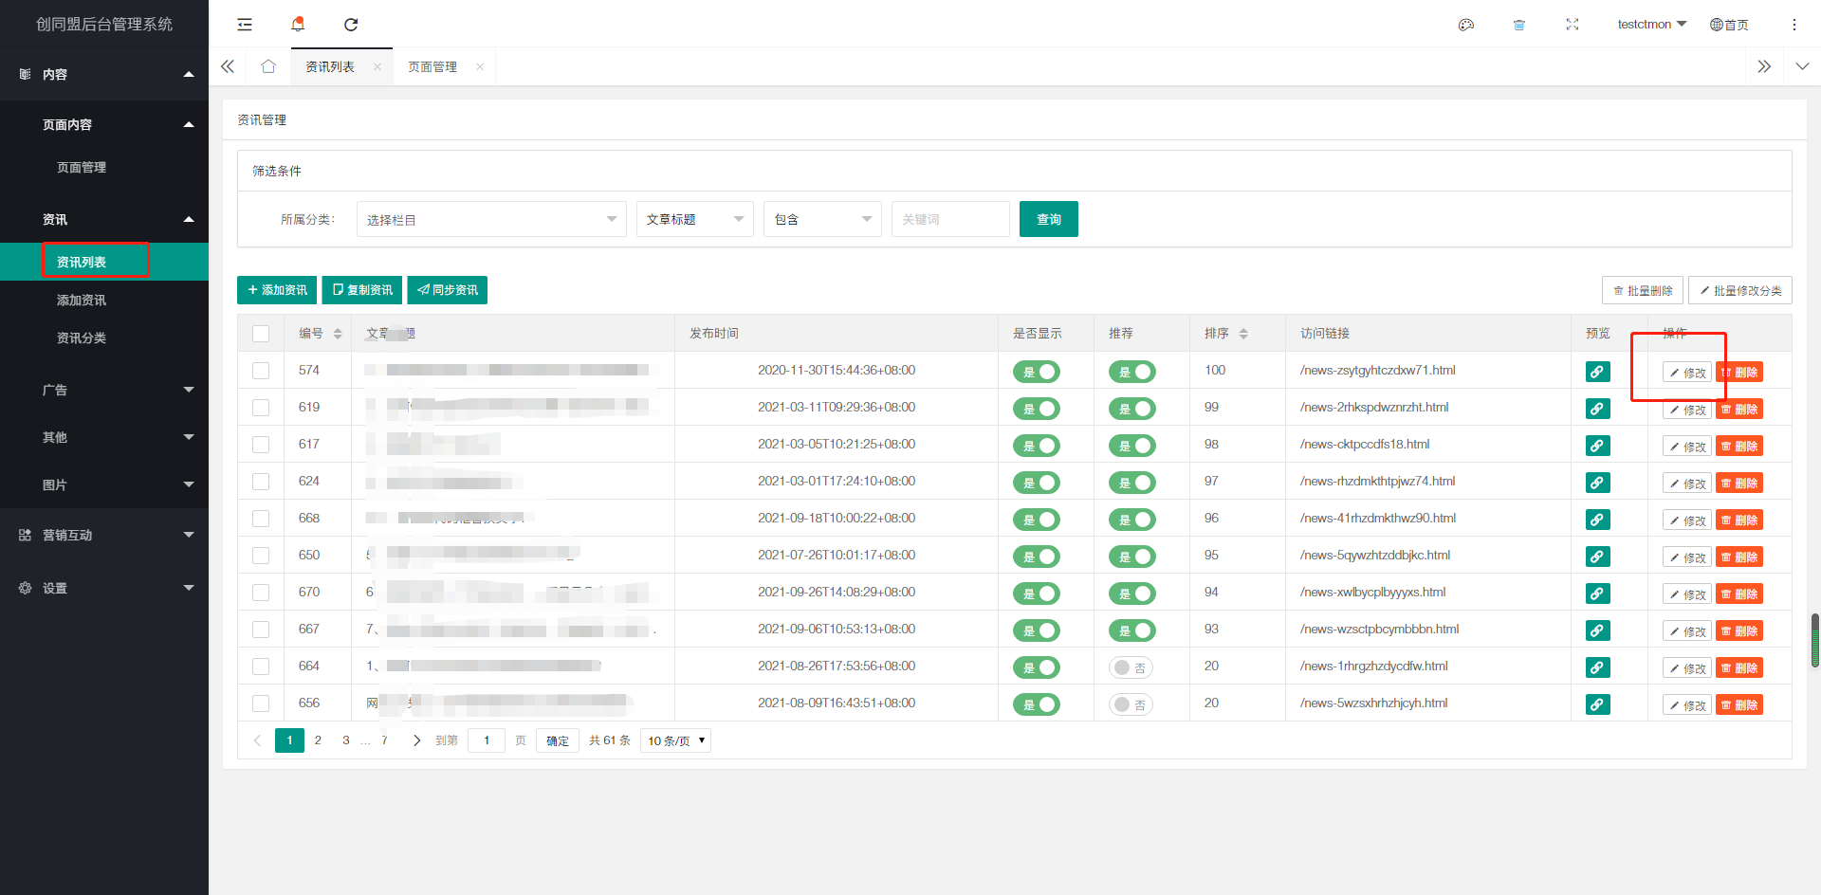Collapse the 页面内容 sidebar group
The width and height of the screenshot is (1821, 895).
(104, 124)
